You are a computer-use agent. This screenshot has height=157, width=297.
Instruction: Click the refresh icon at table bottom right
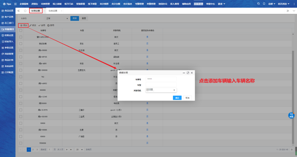point(292,150)
